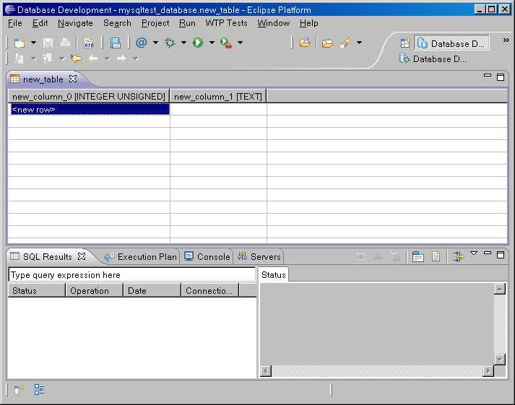
Task: Click the Open Perspective icon
Action: click(x=405, y=43)
